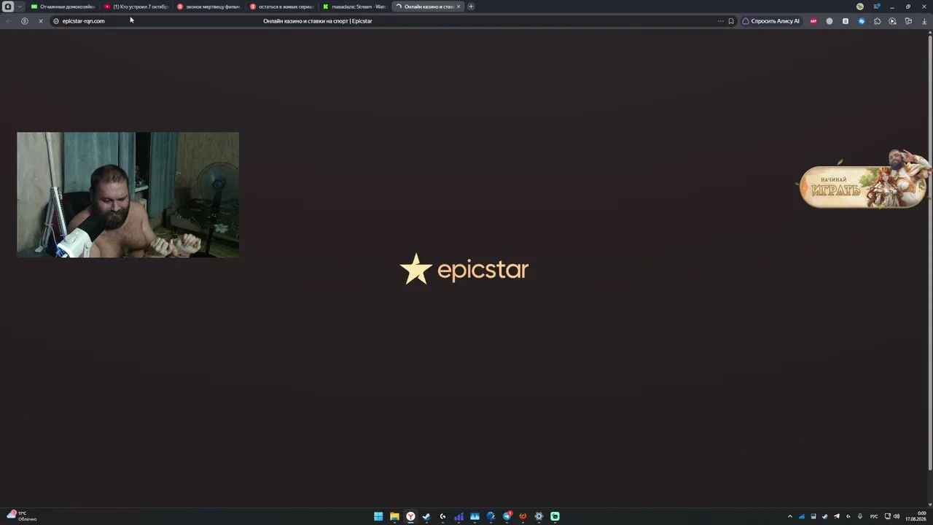
Task: Open the bookmarks collections icon
Action: [x=908, y=21]
